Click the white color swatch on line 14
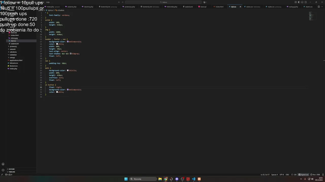 tap(57, 44)
